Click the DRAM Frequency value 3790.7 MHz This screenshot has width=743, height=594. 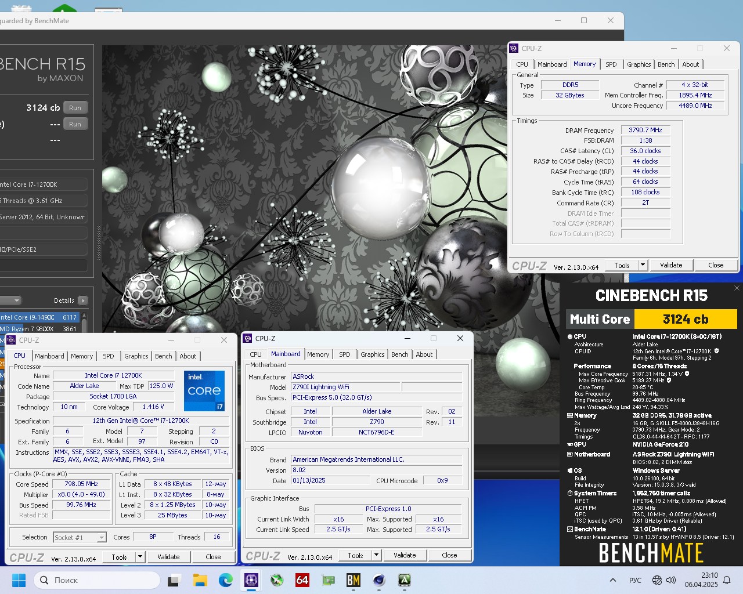[x=645, y=130]
